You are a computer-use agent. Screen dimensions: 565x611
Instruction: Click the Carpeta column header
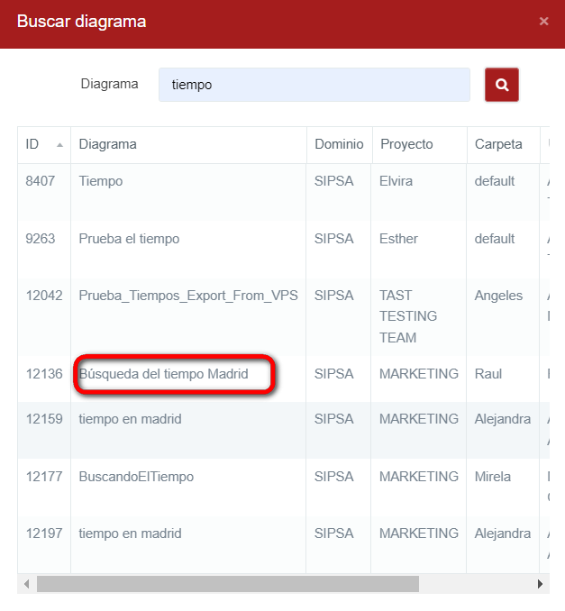coord(498,144)
